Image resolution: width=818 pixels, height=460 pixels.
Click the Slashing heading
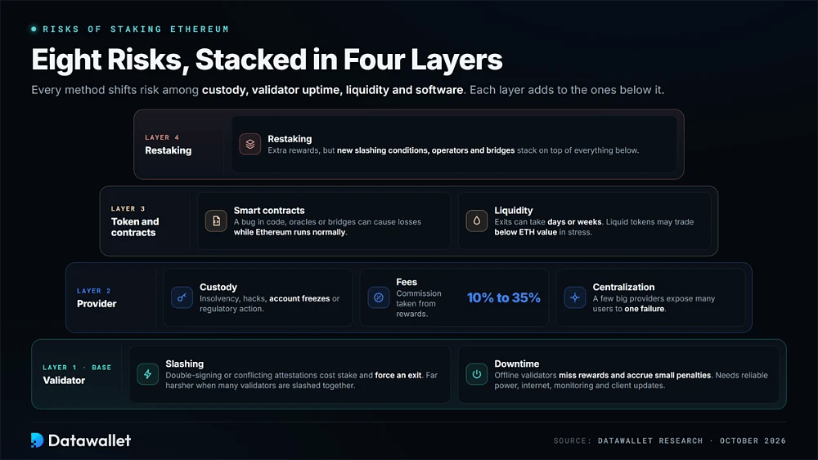[185, 364]
